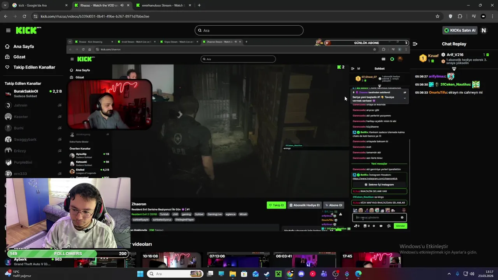Click username OnurluTifu in Chat Replay
The height and width of the screenshot is (280, 498).
(x=438, y=93)
